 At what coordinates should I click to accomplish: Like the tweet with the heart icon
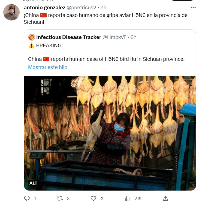point(93,198)
